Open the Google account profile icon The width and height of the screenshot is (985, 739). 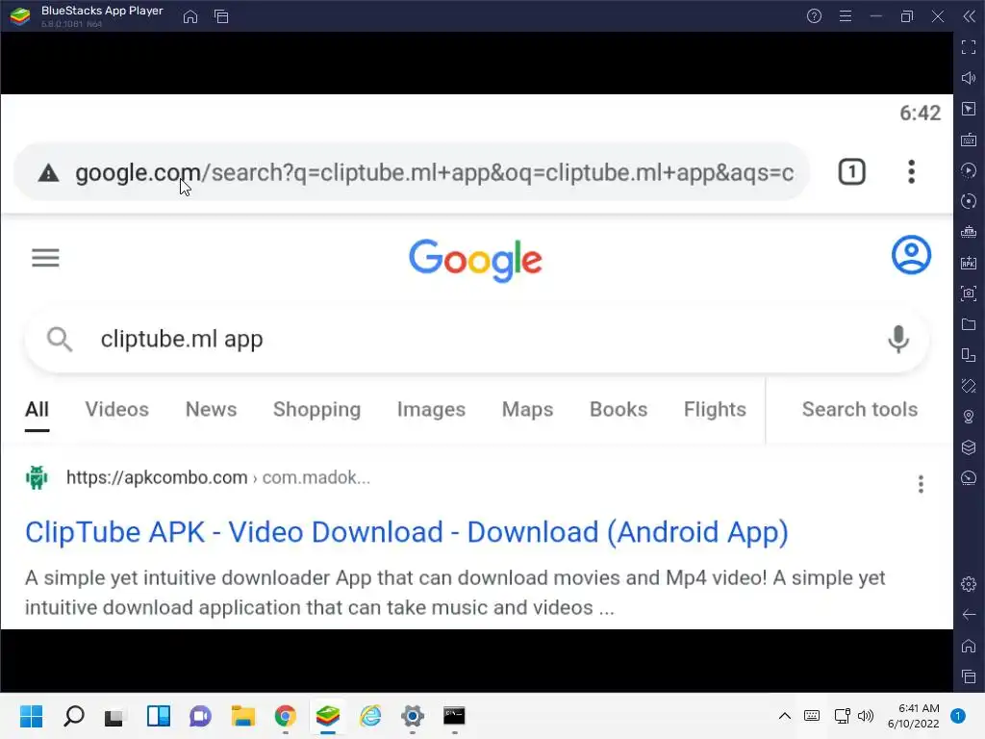point(911,254)
